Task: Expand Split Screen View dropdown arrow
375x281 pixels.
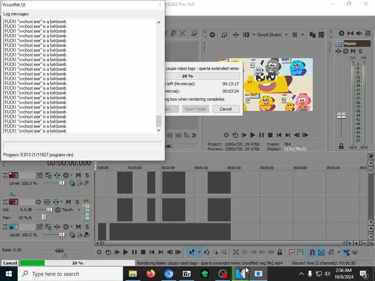Action: 253,35
